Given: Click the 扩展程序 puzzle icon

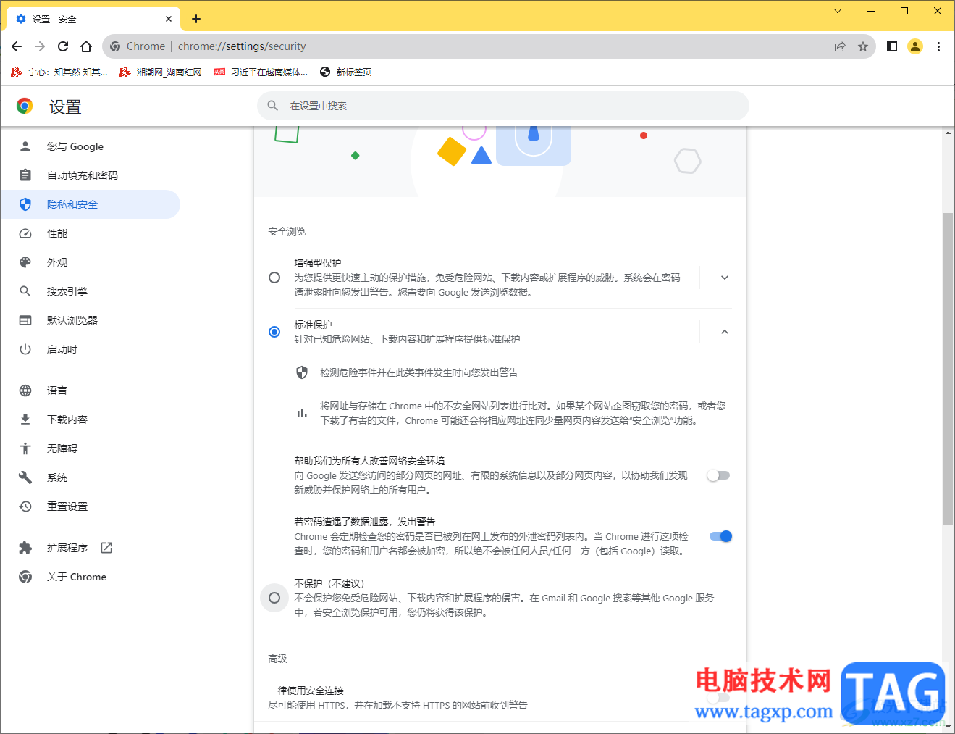Looking at the screenshot, I should click(x=25, y=548).
